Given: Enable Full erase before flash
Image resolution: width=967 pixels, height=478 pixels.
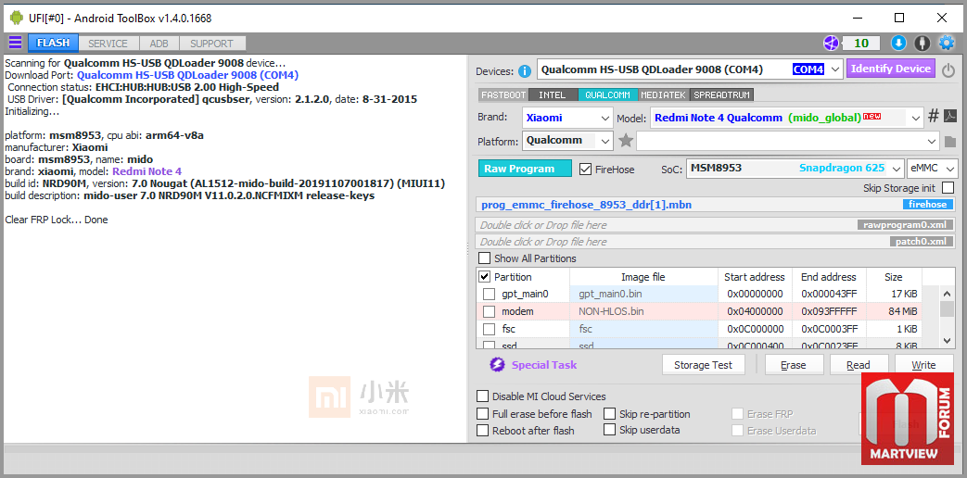Looking at the screenshot, I should coord(483,413).
